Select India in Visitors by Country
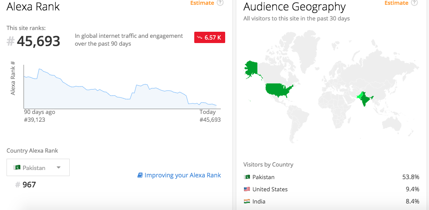 coord(331,202)
